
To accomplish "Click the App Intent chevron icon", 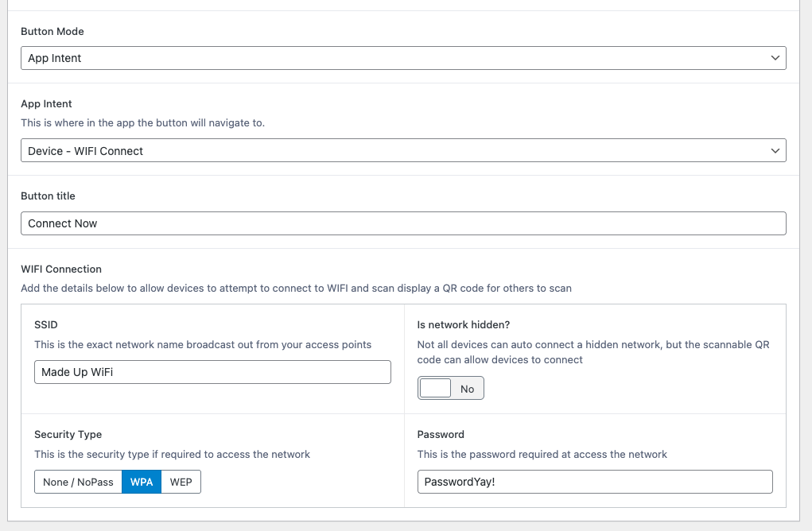I will tap(775, 150).
